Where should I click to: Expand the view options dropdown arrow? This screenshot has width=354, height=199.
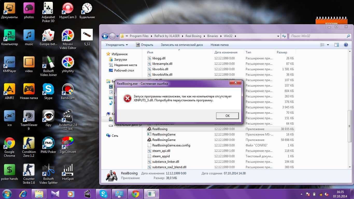point(328,45)
